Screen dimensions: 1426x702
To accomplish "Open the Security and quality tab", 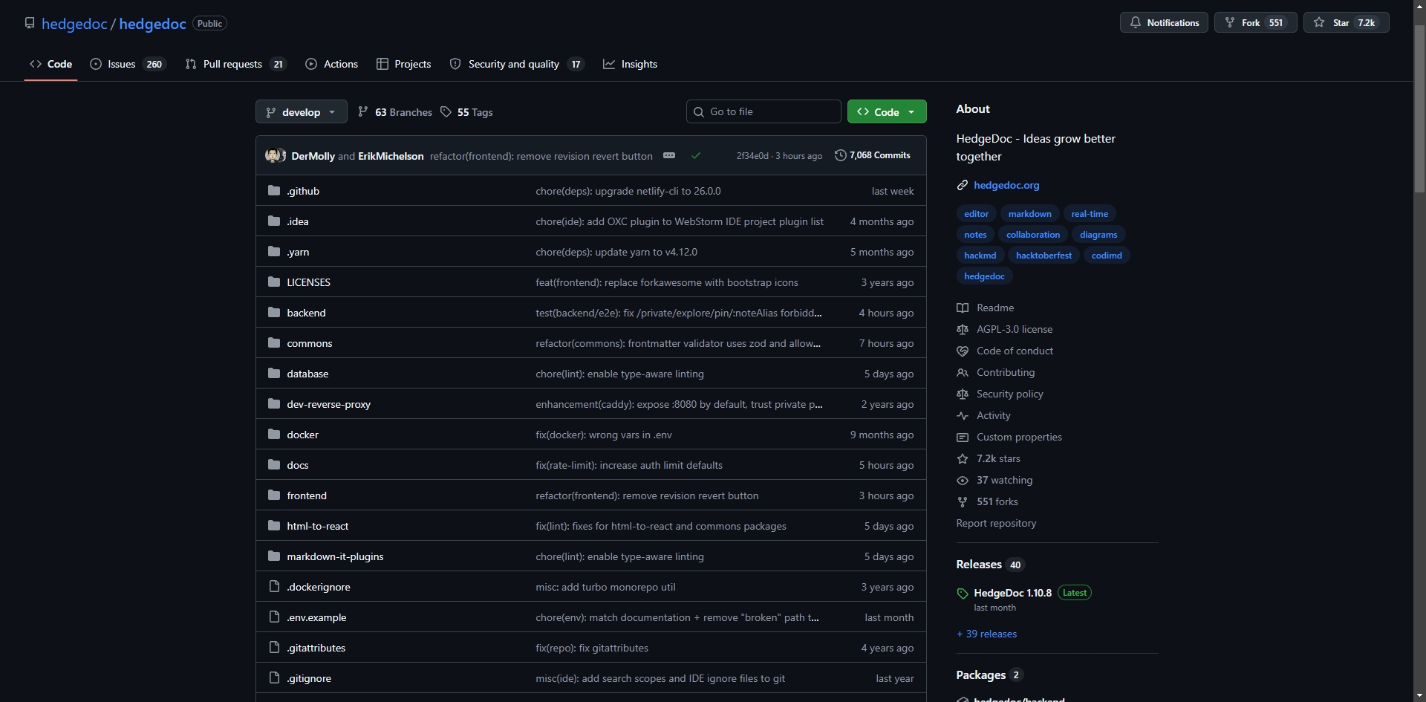I will point(517,65).
